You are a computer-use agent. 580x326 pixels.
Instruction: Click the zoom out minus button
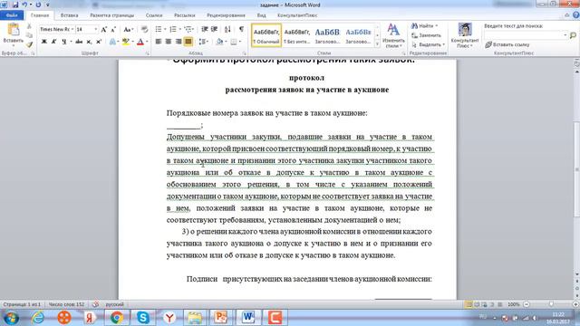click(527, 304)
